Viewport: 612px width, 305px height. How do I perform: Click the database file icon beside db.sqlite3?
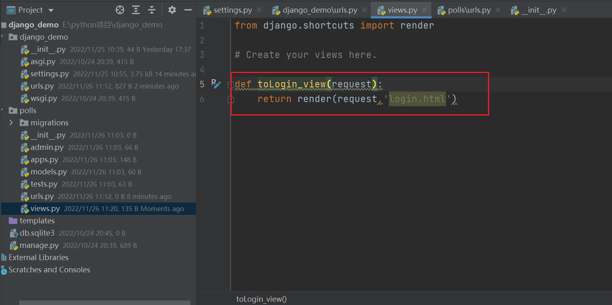click(x=13, y=234)
